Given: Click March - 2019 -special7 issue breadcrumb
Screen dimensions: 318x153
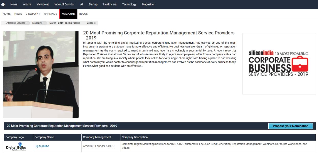Looking at the screenshot, I should click(x=64, y=23).
